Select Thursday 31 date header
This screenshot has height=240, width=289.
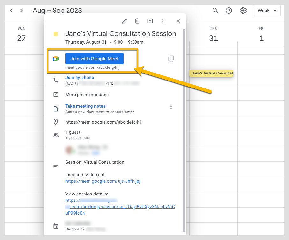point(213,35)
